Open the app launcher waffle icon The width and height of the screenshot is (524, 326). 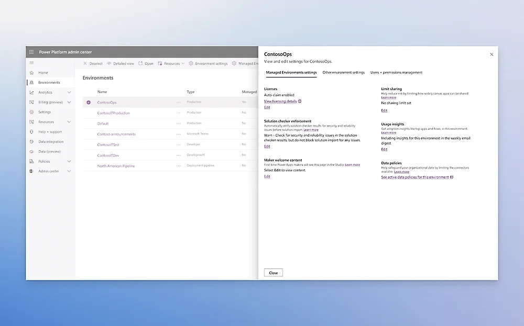coord(31,52)
